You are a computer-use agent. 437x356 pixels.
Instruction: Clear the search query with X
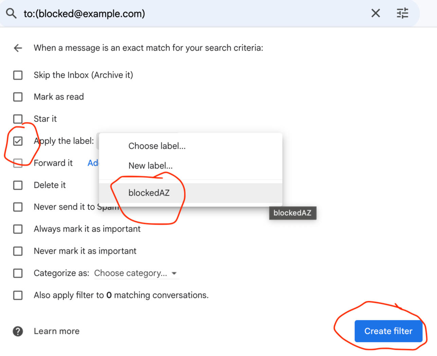point(376,14)
